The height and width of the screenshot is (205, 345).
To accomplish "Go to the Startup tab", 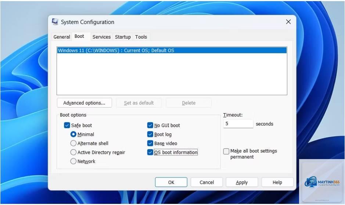I will click(123, 37).
